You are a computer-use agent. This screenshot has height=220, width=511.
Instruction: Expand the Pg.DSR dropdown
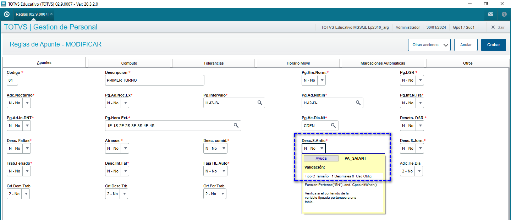click(x=420, y=80)
